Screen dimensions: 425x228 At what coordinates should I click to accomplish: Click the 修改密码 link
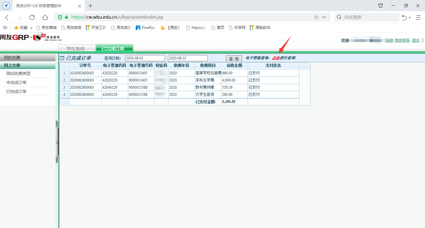click(x=402, y=40)
